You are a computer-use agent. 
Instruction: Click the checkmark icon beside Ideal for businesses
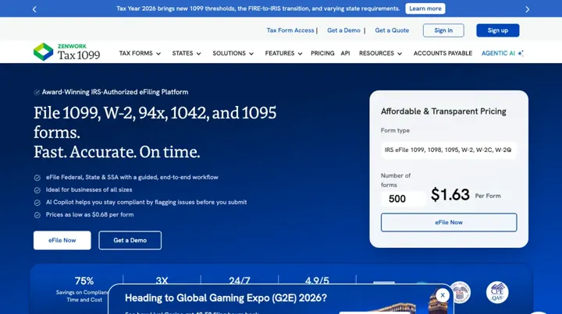click(x=37, y=190)
